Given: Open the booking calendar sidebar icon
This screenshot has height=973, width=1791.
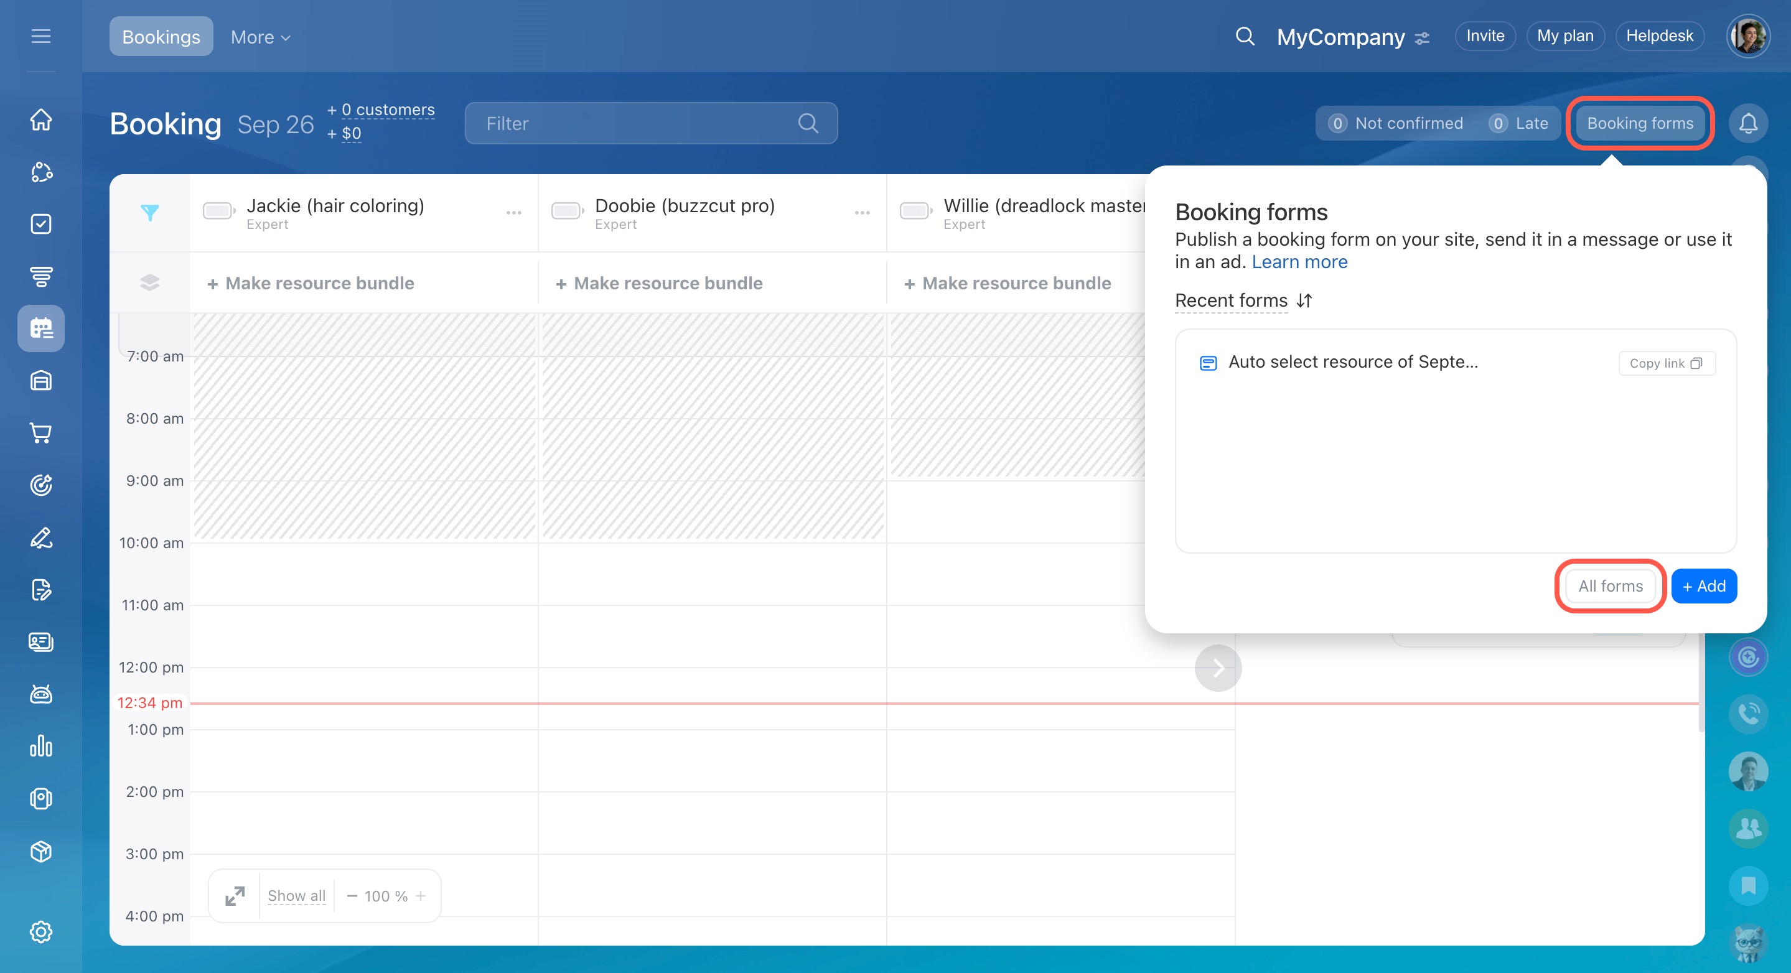Looking at the screenshot, I should (41, 328).
